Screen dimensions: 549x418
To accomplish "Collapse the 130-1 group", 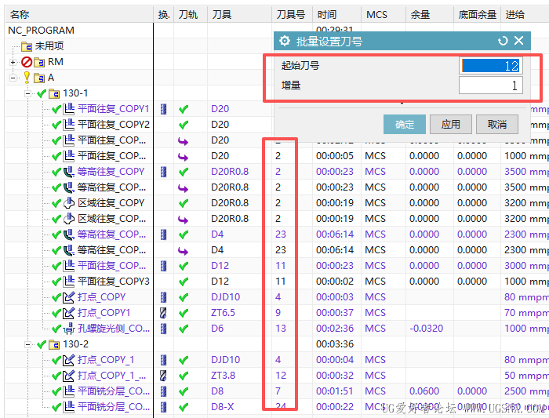I will [x=27, y=93].
